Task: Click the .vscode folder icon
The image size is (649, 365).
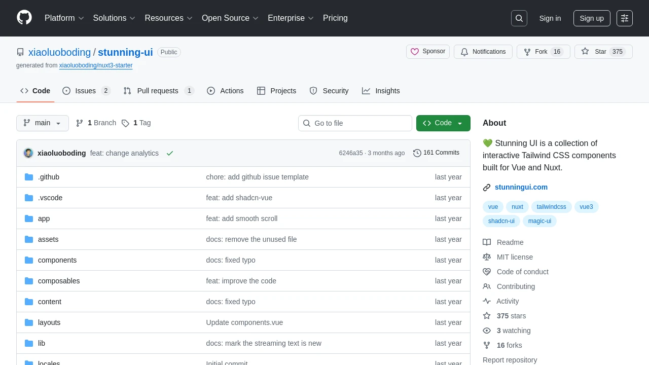Action: point(29,198)
